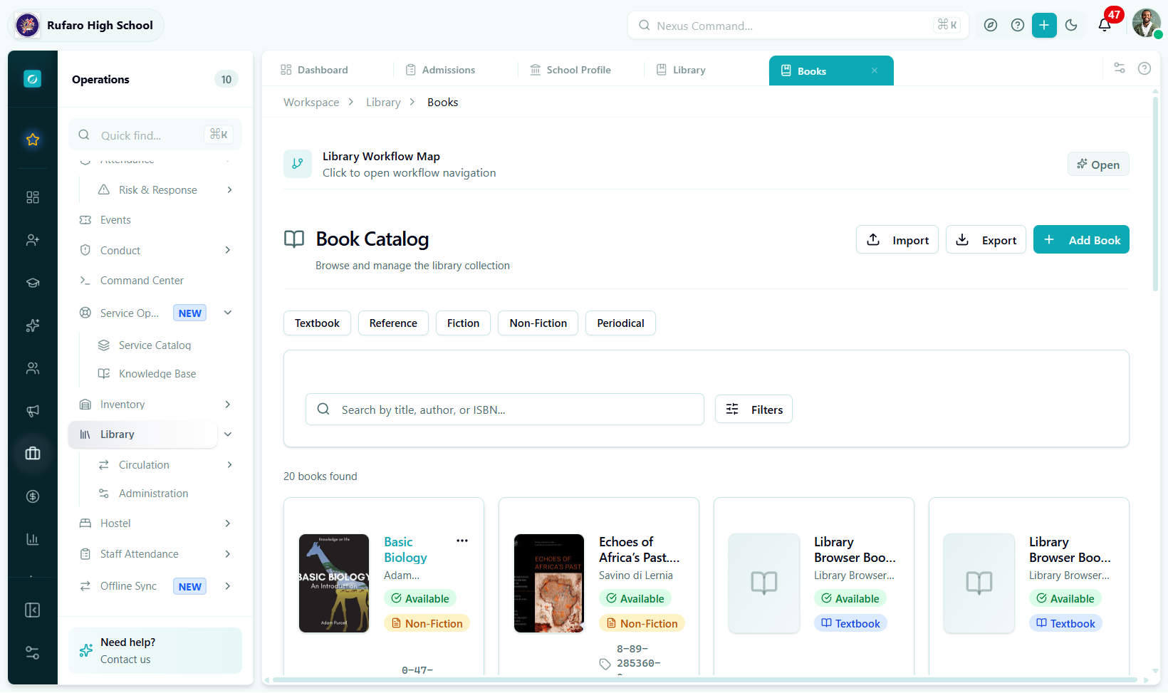Open the graduation cap icon in left rail
The height and width of the screenshot is (693, 1168).
pos(33,283)
